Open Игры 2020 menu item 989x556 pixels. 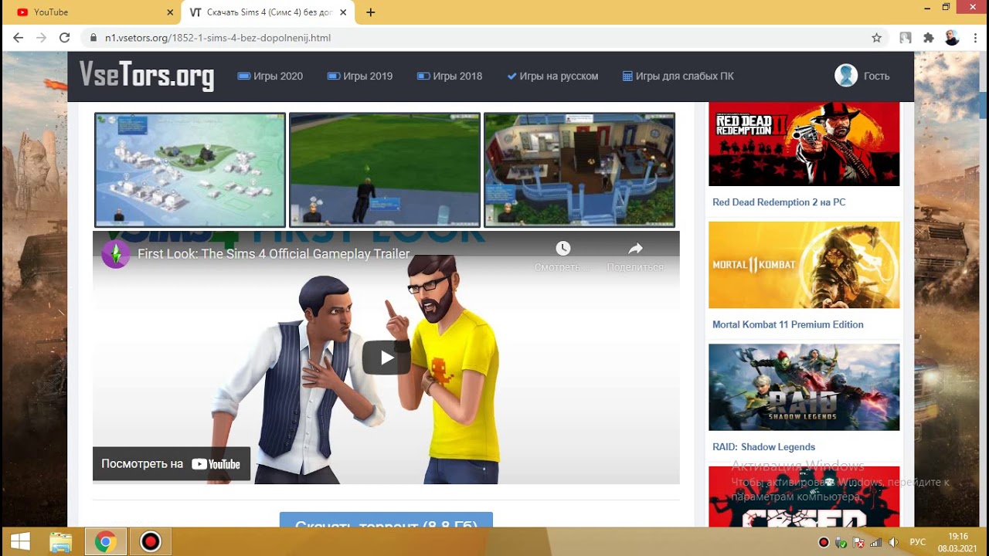point(270,76)
